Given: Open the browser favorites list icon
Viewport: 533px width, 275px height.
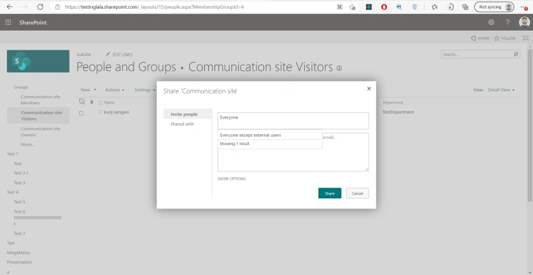Looking at the screenshot, I should point(435,7).
